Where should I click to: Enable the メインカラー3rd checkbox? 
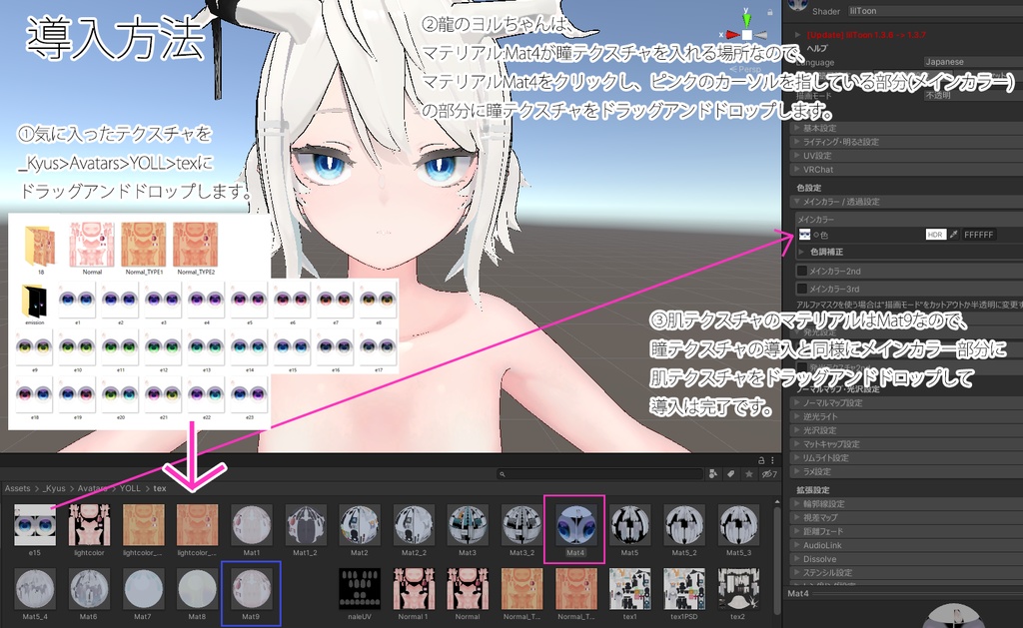click(803, 290)
